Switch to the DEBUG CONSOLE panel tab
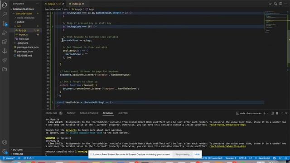Image resolution: width=290 pixels, height=163 pixels. pyautogui.click(x=89, y=113)
